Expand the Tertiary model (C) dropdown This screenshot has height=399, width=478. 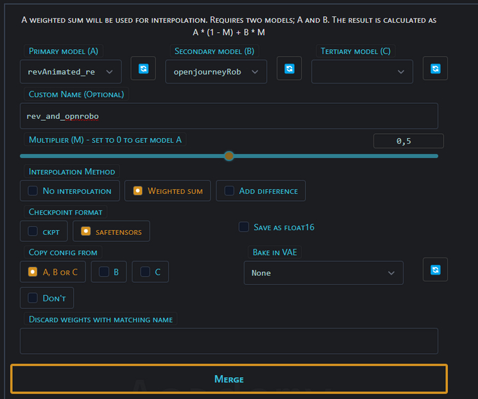tap(362, 72)
